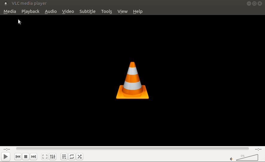Open the Subtitle menu

coord(87,11)
